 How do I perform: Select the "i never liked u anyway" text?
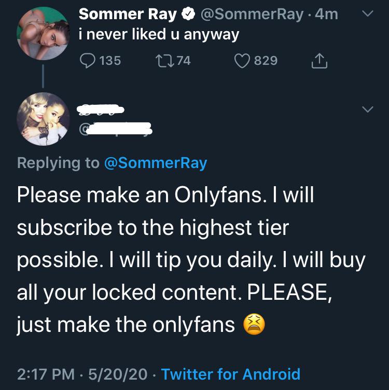coord(159,35)
